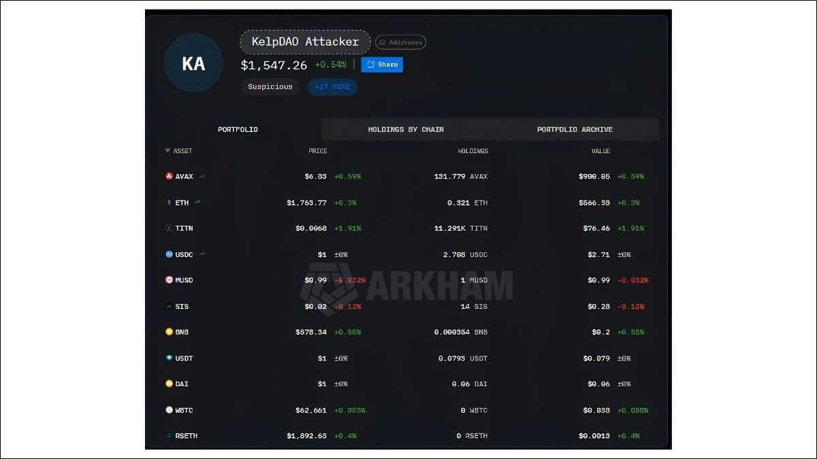Viewport: 817px width, 459px height.
Task: Open the Portfolio Archive tab
Action: [575, 129]
